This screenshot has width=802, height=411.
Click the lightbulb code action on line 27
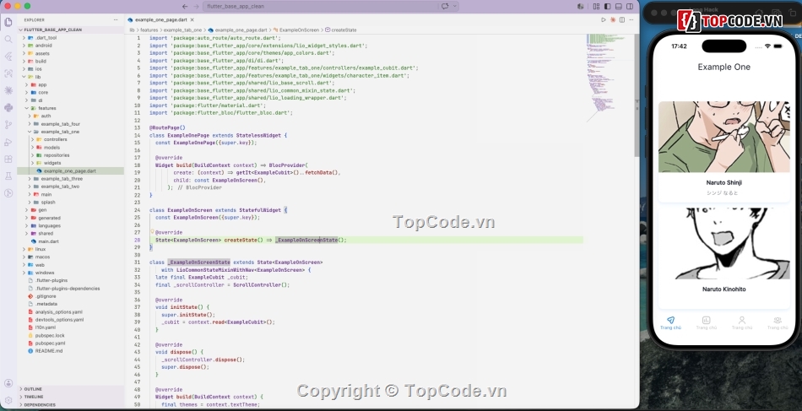(x=152, y=232)
